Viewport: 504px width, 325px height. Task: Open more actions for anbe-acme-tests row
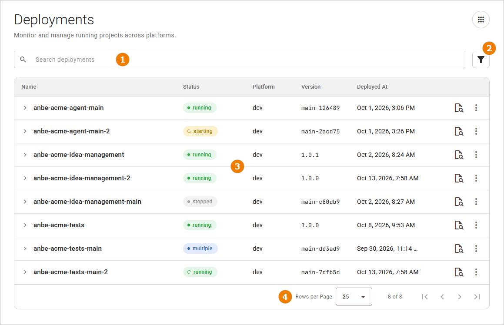pos(476,225)
